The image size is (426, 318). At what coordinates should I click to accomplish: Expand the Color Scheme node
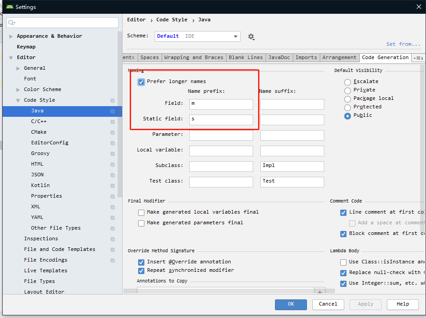(18, 90)
